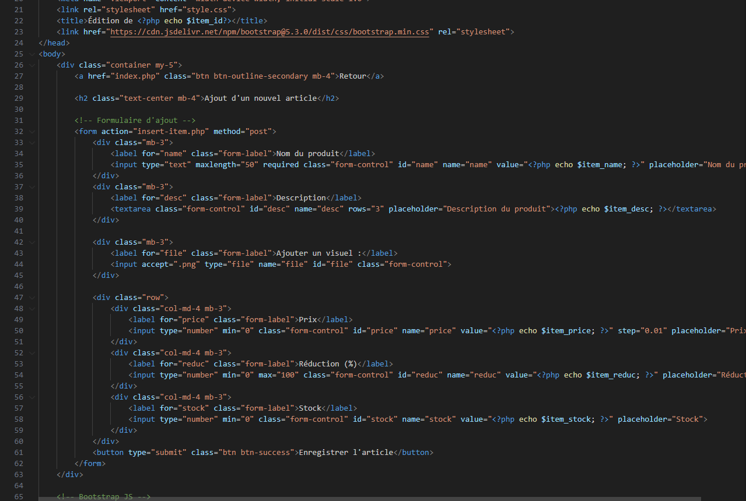
Task: Fold the mb-3 div at line 33
Action: (x=32, y=143)
